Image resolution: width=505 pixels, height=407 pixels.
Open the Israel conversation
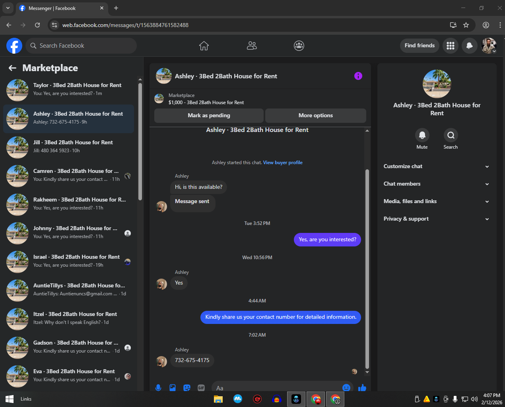[x=68, y=262]
